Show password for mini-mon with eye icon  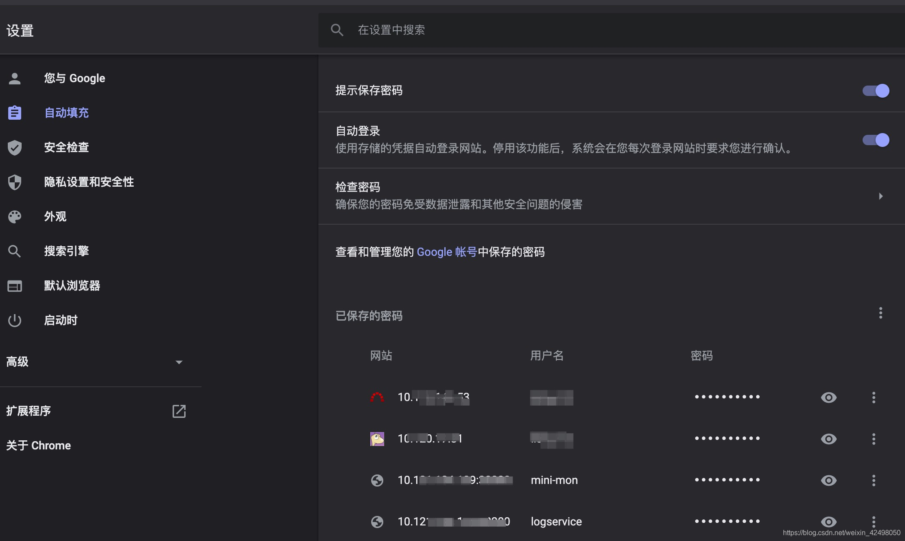[828, 480]
